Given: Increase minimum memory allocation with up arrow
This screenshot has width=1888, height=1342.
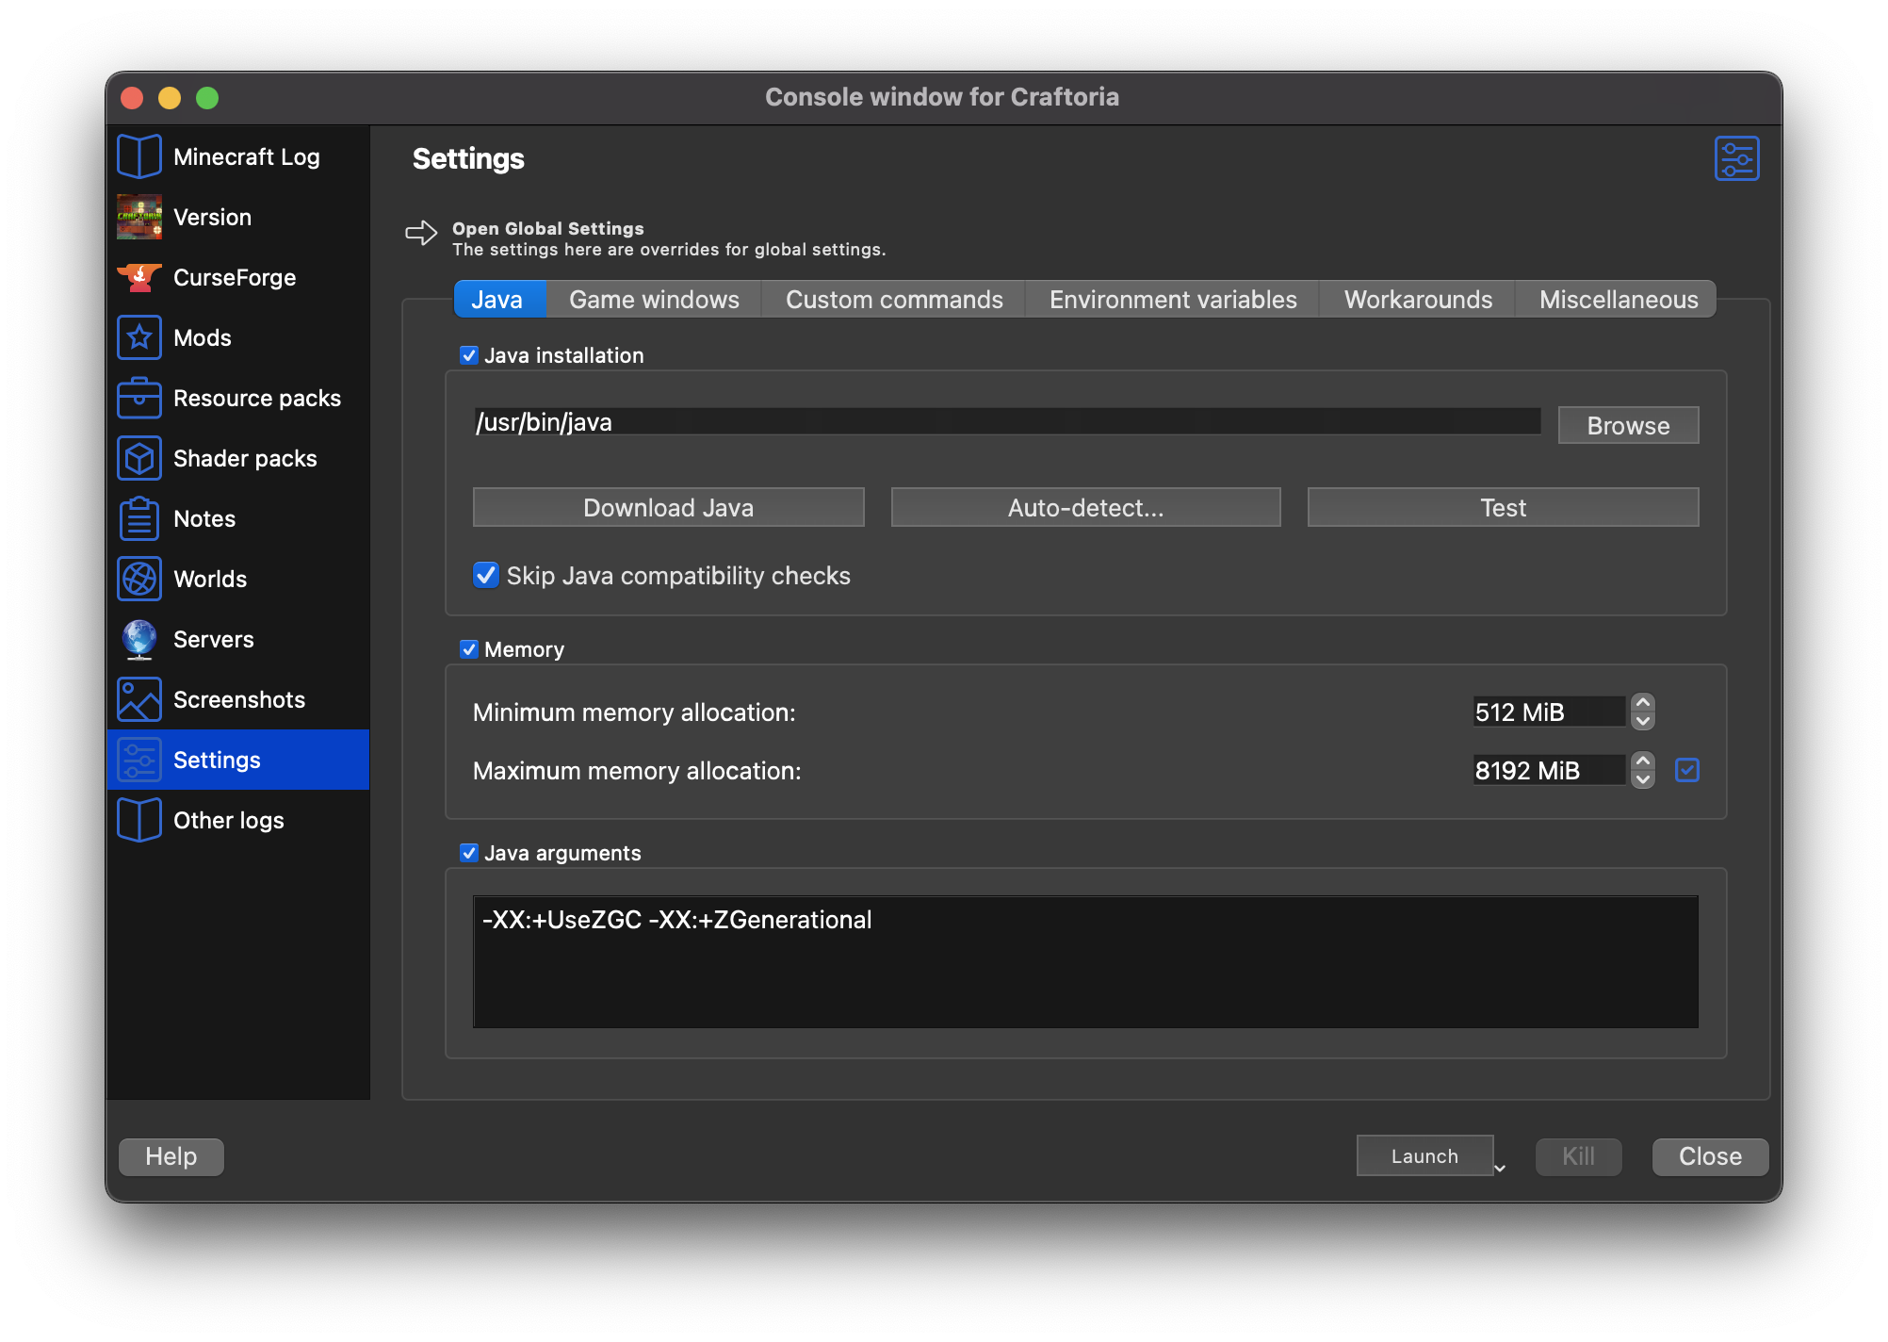Looking at the screenshot, I should (x=1643, y=703).
